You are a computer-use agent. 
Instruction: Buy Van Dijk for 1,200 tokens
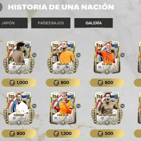63,133
